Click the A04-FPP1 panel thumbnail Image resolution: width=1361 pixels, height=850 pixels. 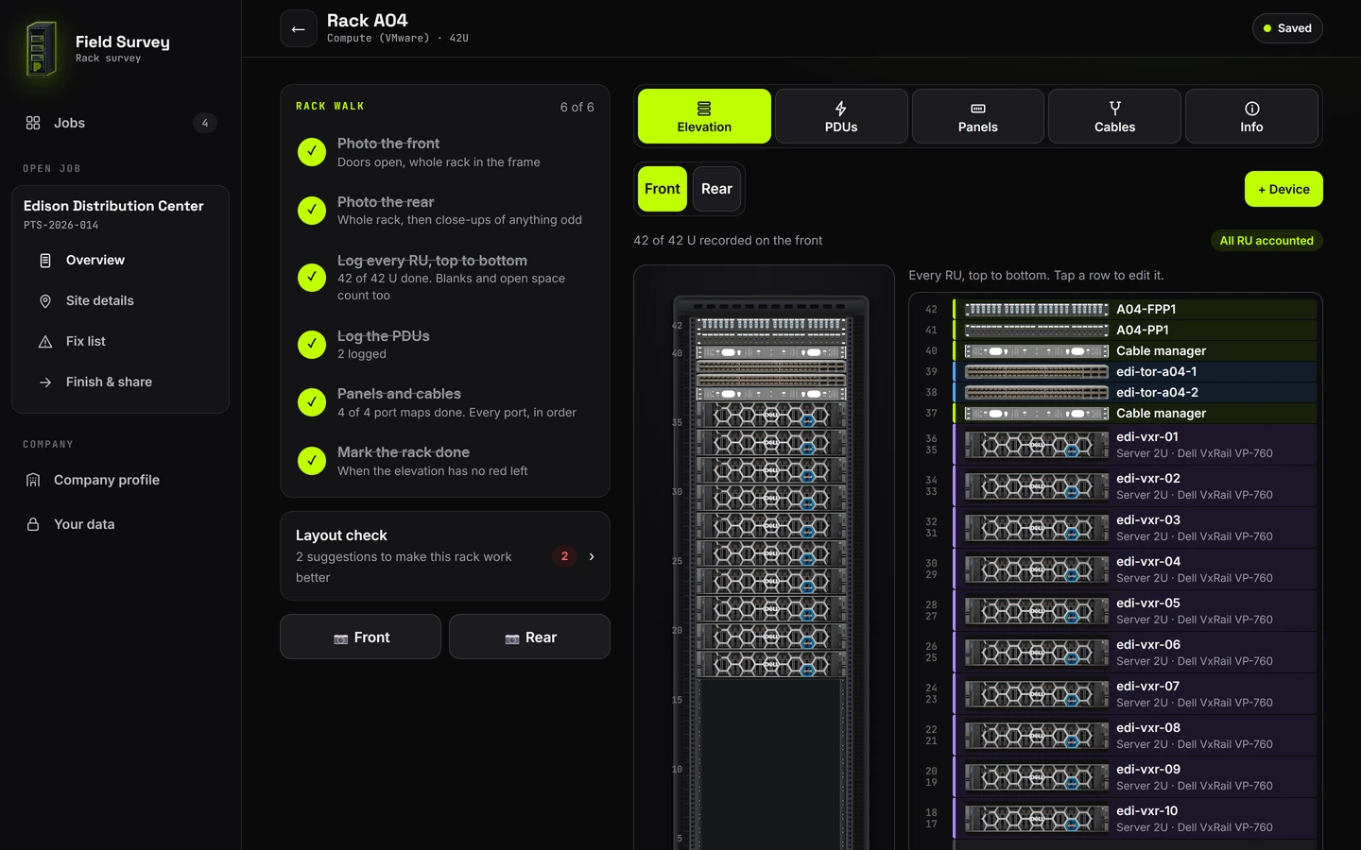tap(1037, 309)
